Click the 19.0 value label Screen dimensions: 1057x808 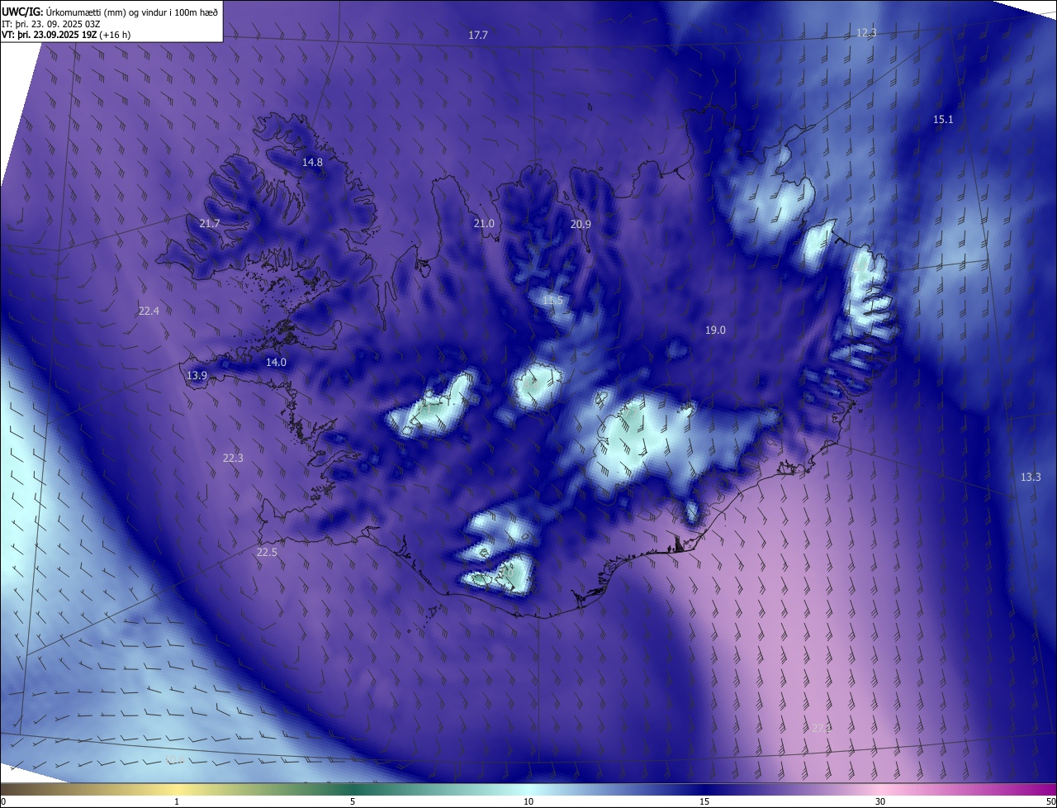[x=715, y=330]
